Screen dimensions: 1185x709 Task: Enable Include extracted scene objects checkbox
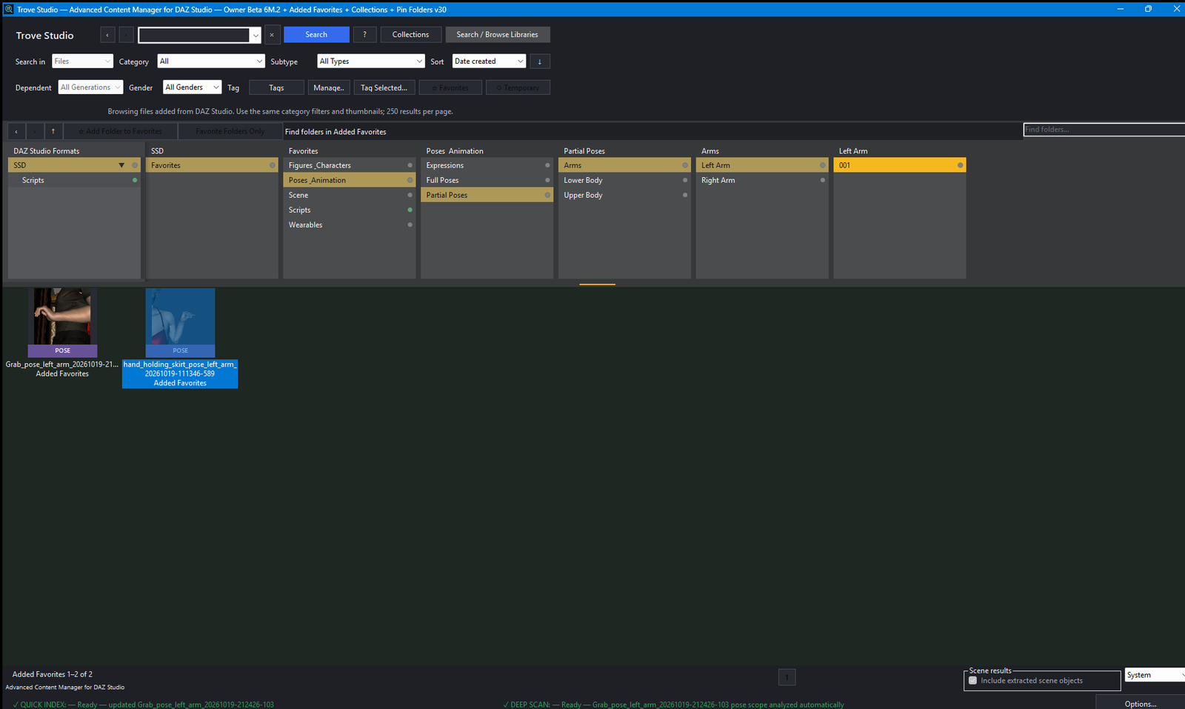pos(973,680)
